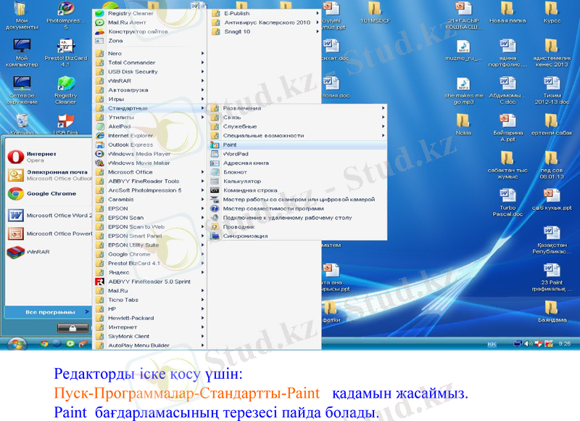Viewport: 580px width, 421px height.
Task: Launch Paint from the Стандартные submenu
Action: click(231, 145)
